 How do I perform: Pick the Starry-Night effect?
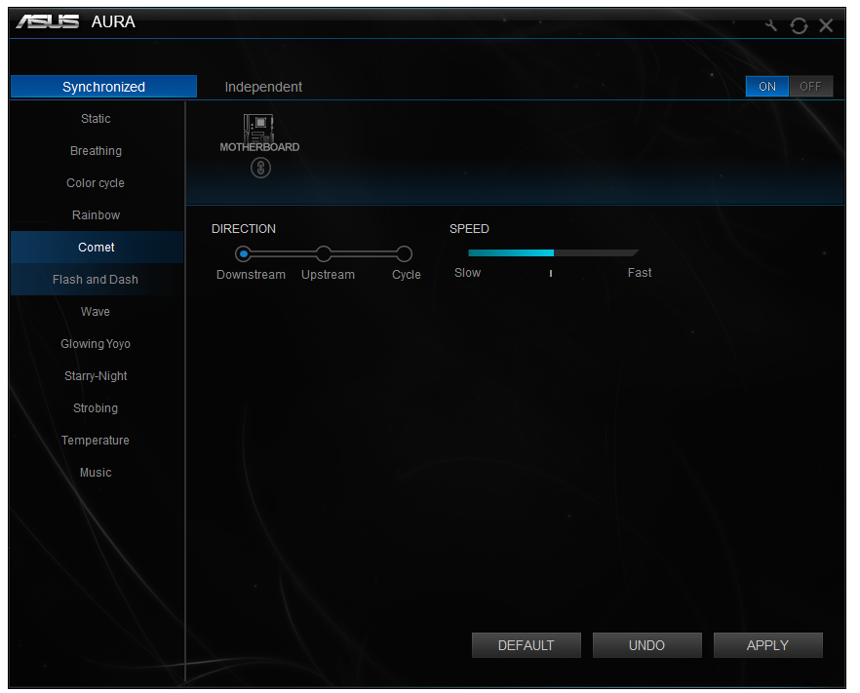pyautogui.click(x=96, y=376)
